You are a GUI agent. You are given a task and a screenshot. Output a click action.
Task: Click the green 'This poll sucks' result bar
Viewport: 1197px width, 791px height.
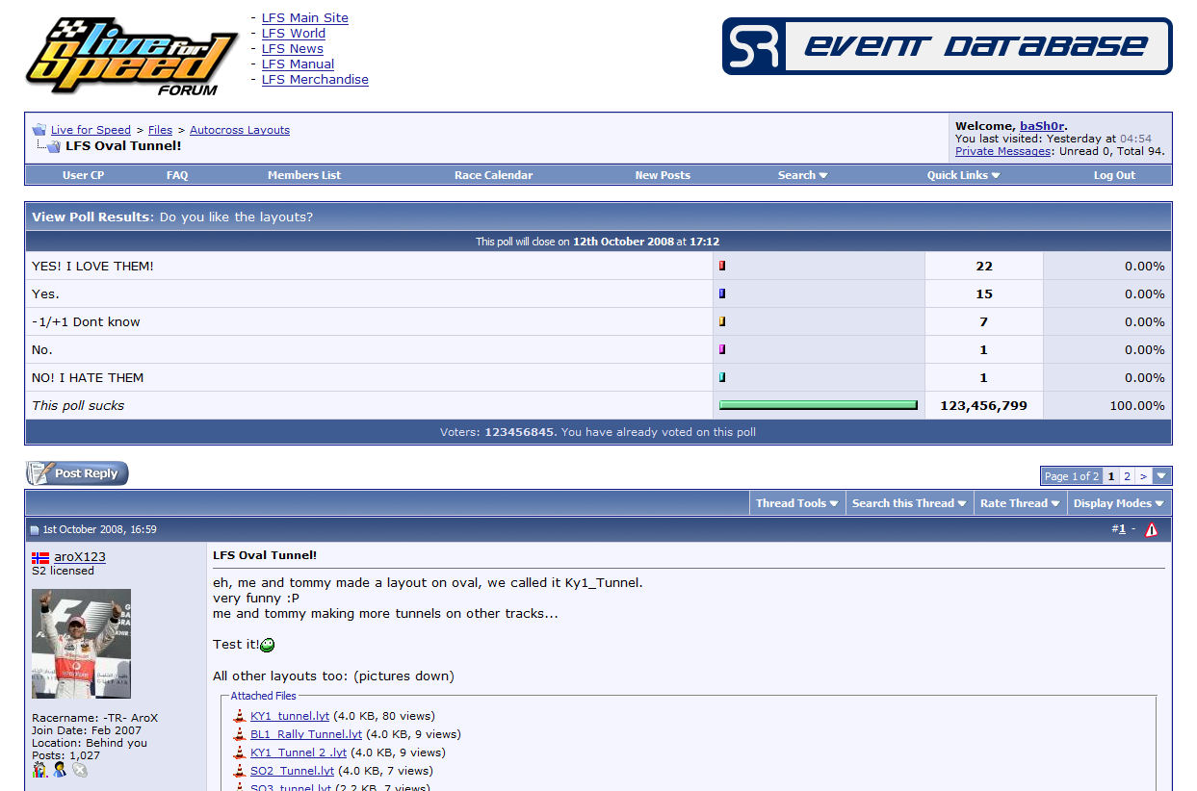click(x=819, y=405)
